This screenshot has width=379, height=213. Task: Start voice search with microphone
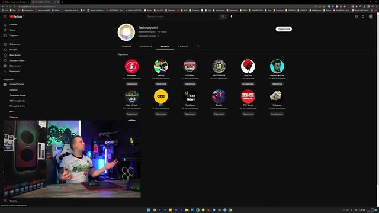point(232,17)
